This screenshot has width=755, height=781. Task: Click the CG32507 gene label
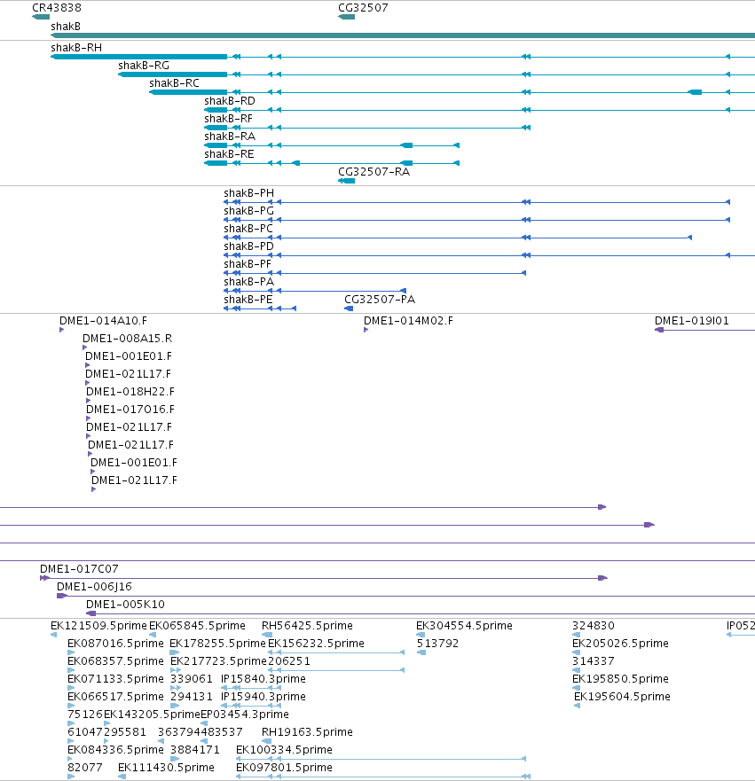pos(363,7)
